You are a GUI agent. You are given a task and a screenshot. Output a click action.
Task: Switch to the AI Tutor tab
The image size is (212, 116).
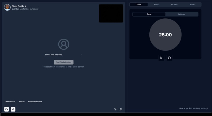pyautogui.click(x=174, y=4)
